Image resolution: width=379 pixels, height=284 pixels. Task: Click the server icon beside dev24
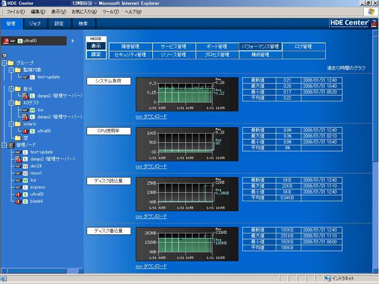point(18,167)
